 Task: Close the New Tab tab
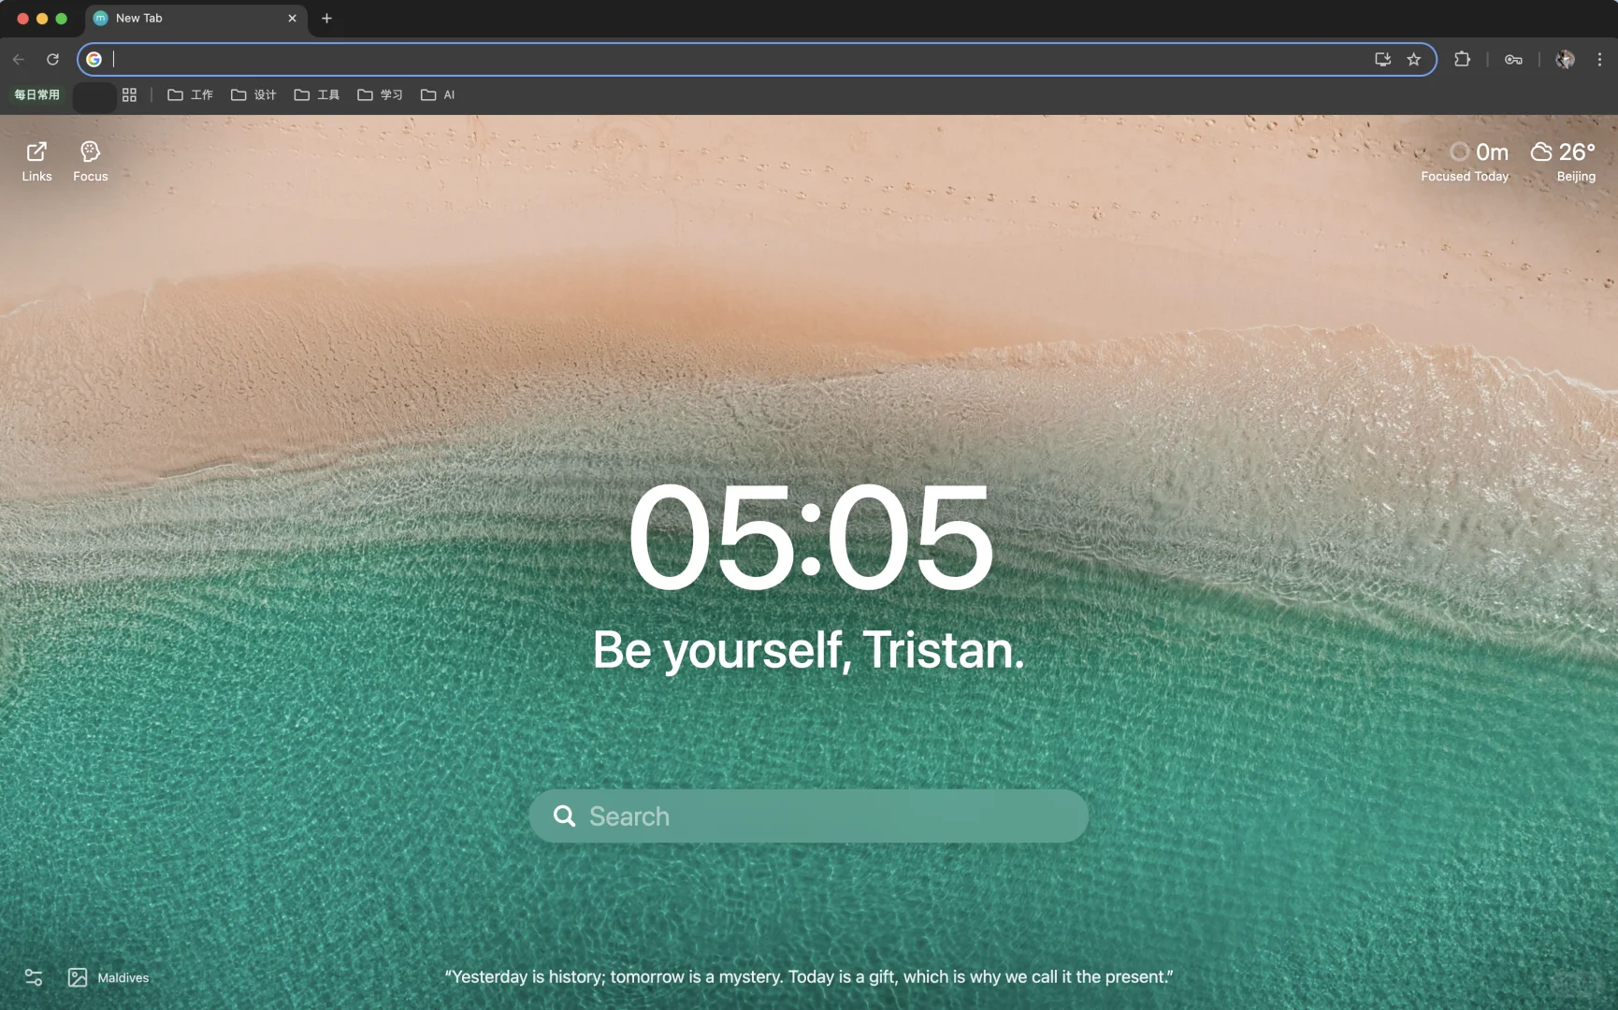pyautogui.click(x=292, y=18)
